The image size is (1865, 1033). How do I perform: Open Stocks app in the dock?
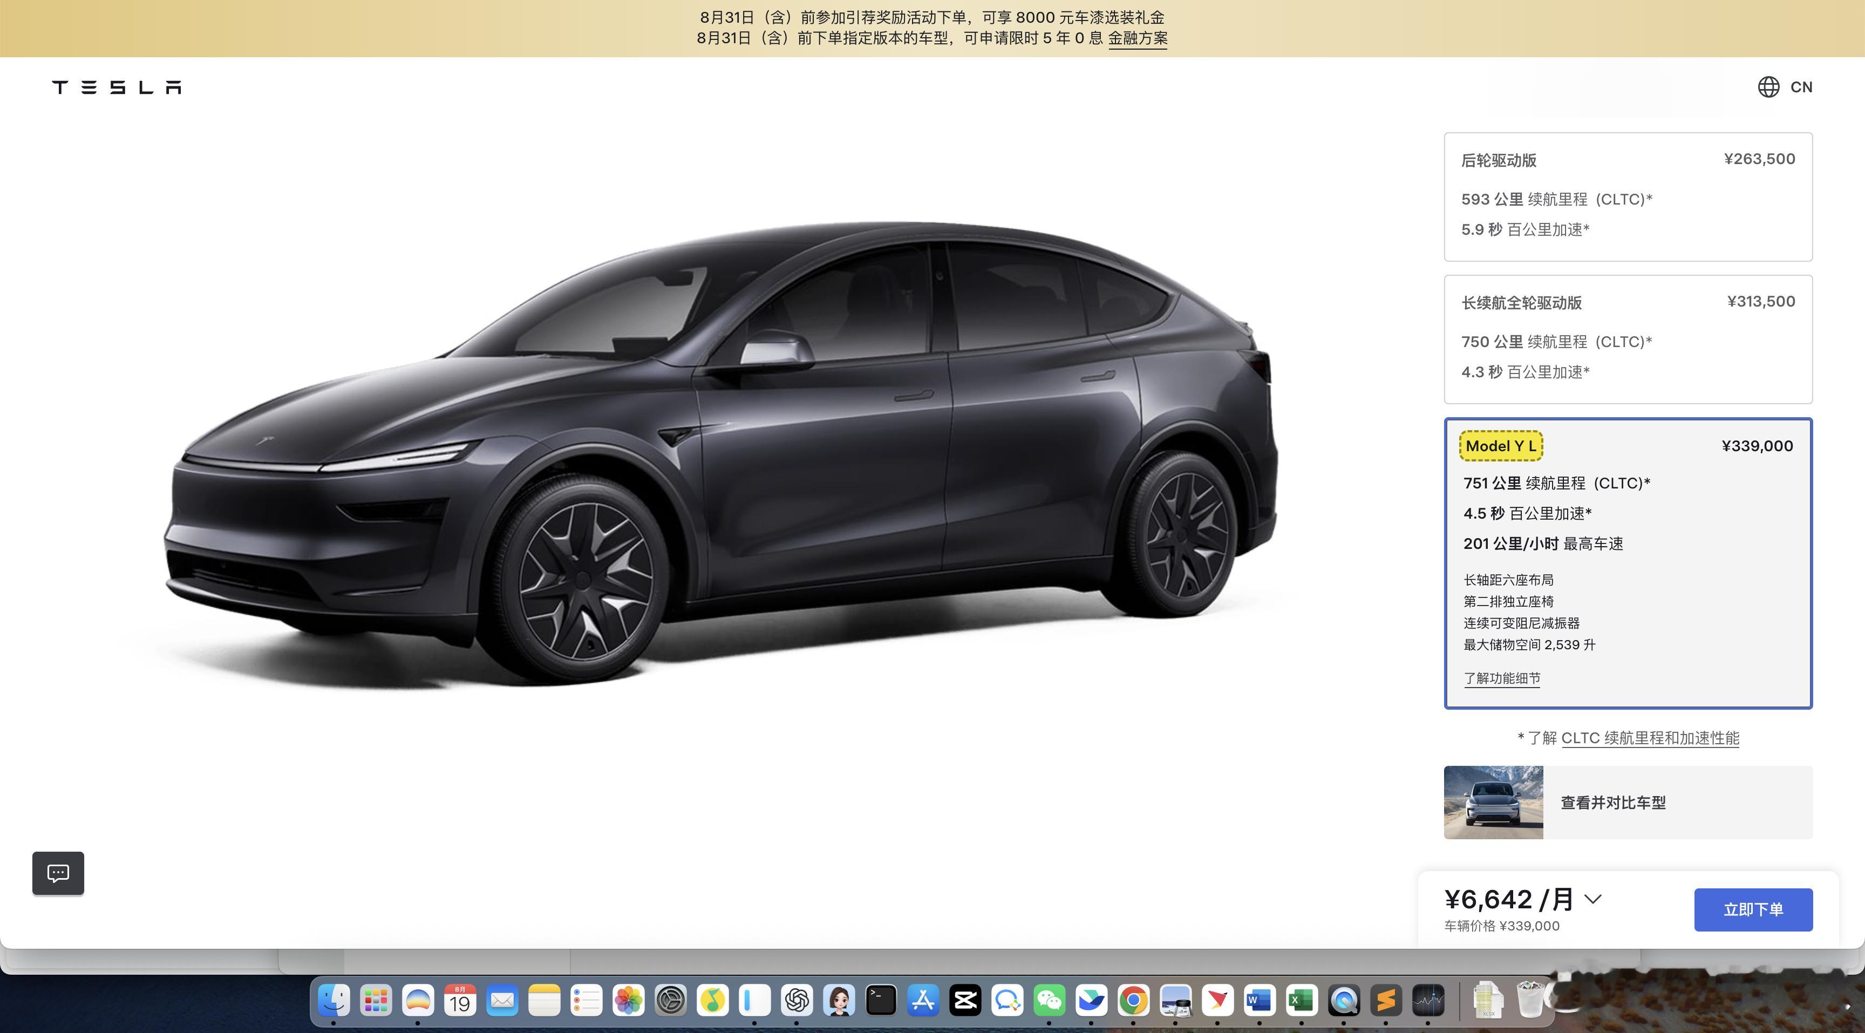1428,1001
